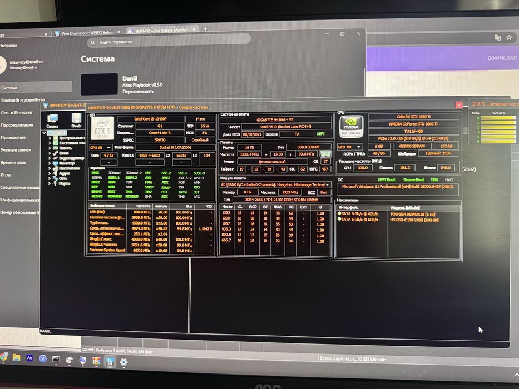The image size is (519, 389).
Task: Open the CPU #0 selector dropdown
Action: (x=101, y=147)
